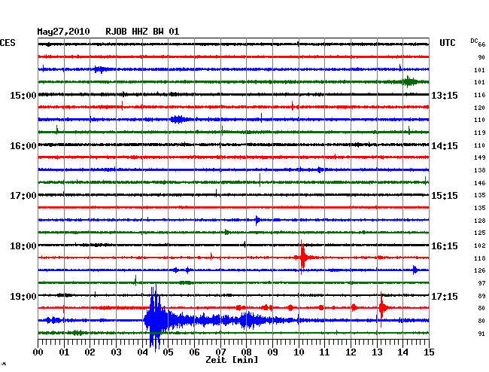
Task: Click the 03 minute axis tick label
Action: tap(116, 352)
